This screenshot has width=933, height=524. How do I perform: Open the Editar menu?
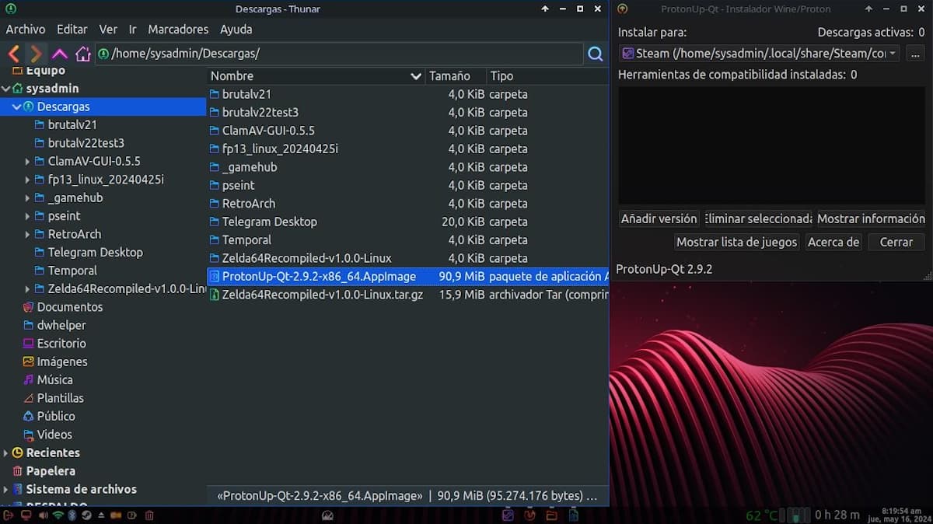(72, 29)
